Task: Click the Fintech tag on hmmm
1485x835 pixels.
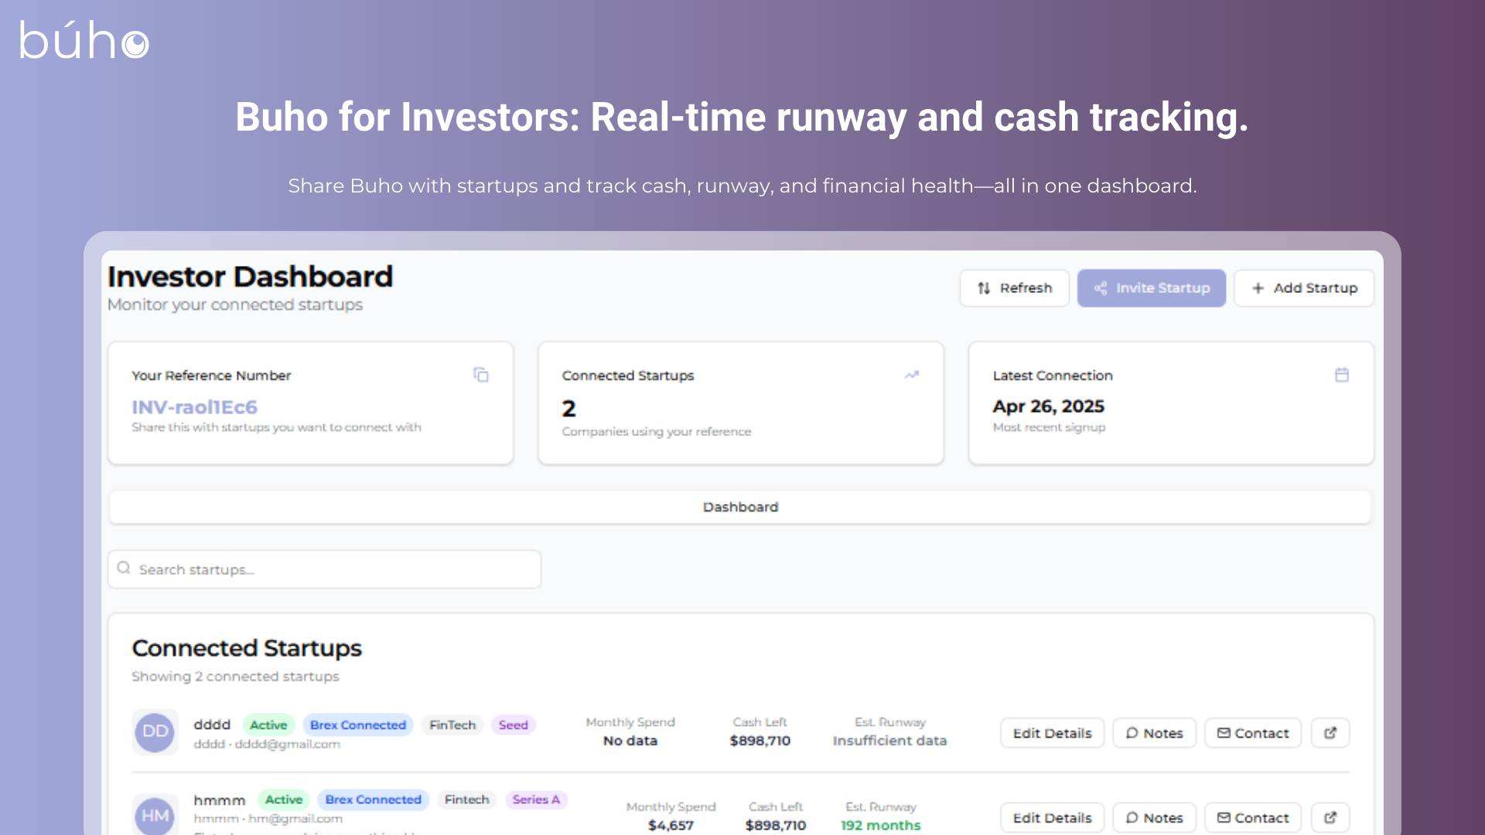Action: point(466,799)
